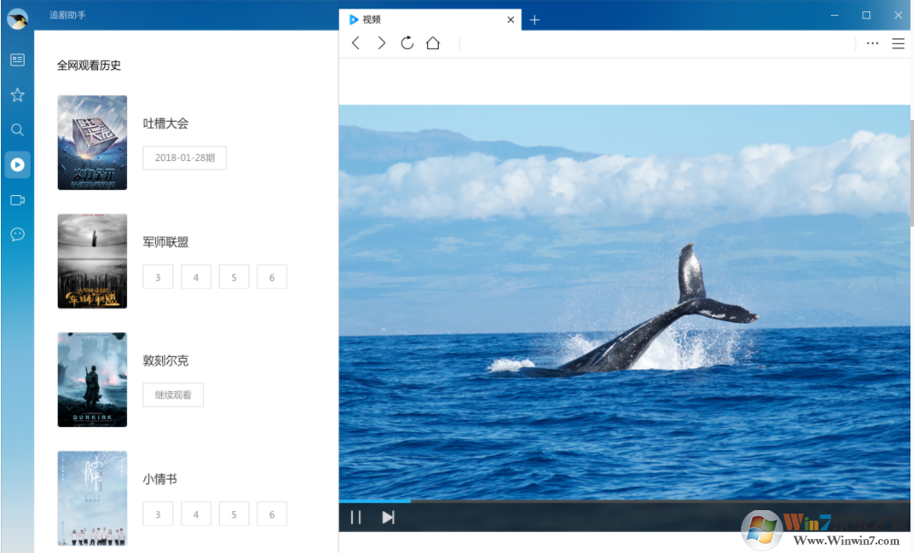Viewport: 914px width, 553px height.
Task: Go back with the left arrow
Action: coord(355,43)
